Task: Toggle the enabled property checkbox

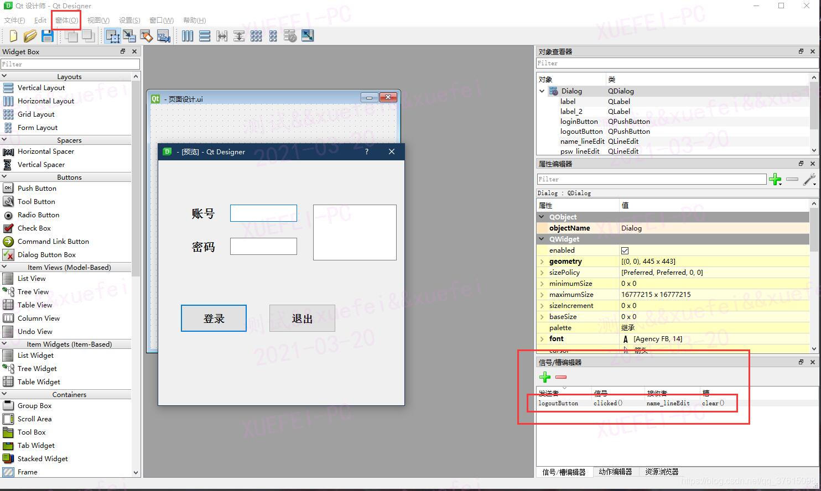Action: click(625, 250)
